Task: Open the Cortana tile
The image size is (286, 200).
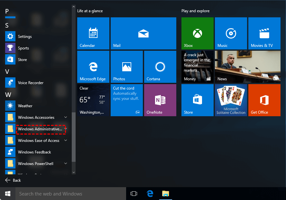Action: (x=160, y=67)
